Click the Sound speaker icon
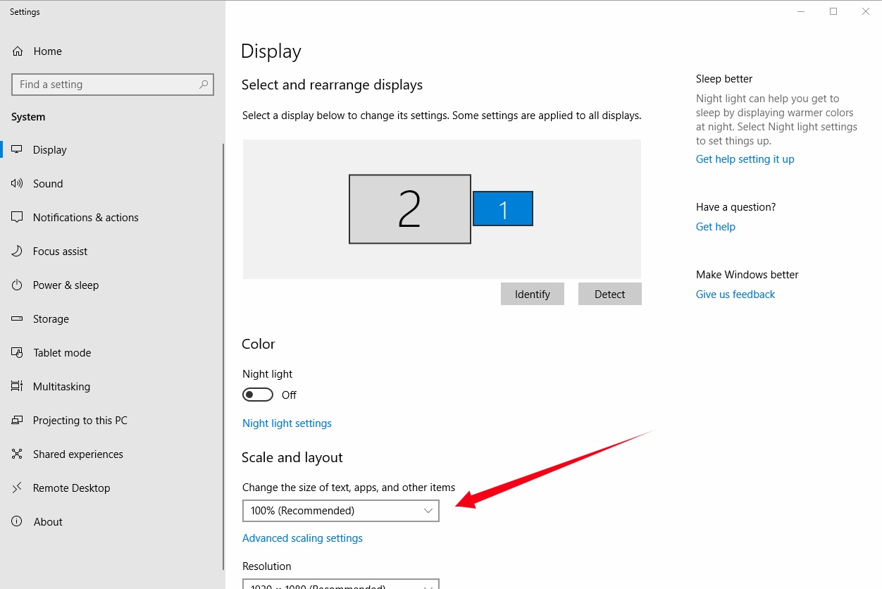882x589 pixels. tap(18, 184)
